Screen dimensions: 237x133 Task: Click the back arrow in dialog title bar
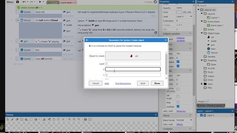tap(87, 40)
